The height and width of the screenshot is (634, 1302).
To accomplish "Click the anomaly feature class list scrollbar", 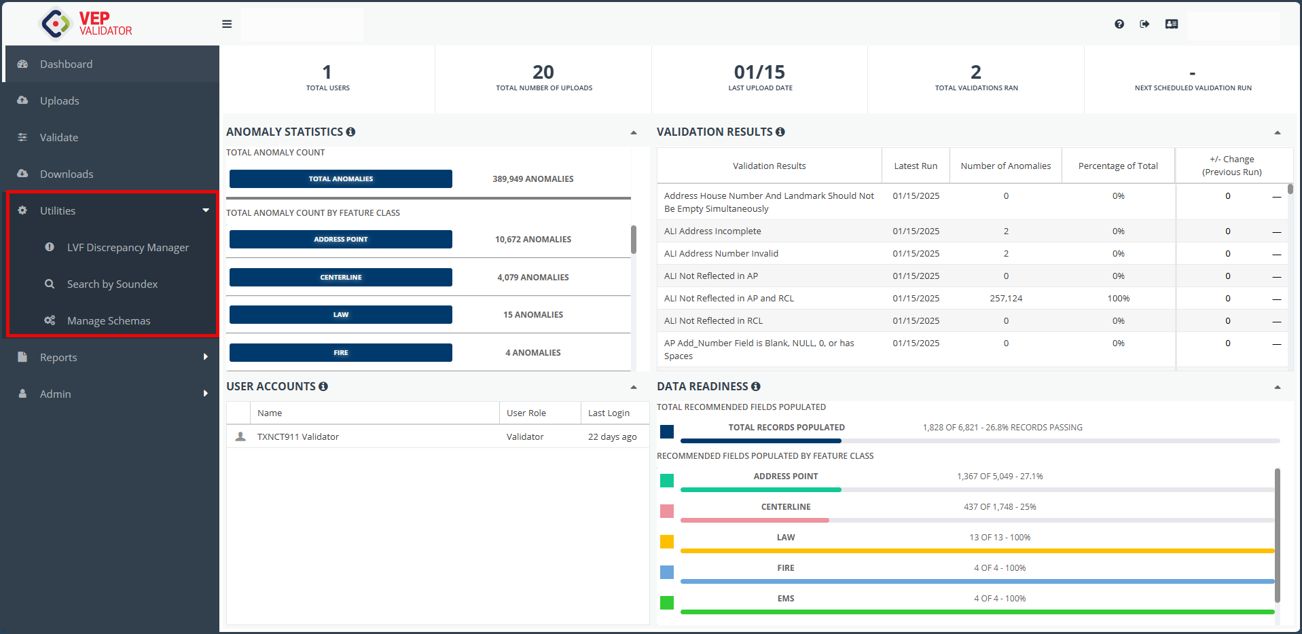I will [634, 240].
